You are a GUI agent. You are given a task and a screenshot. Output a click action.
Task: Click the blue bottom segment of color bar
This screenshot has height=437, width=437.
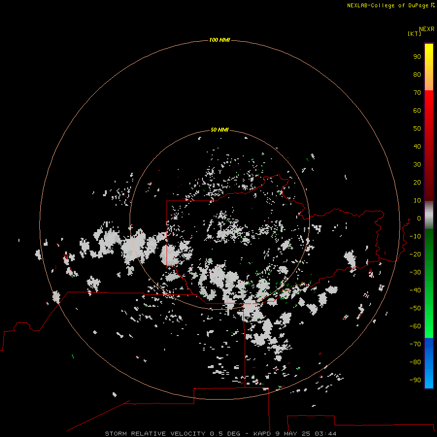[429, 363]
